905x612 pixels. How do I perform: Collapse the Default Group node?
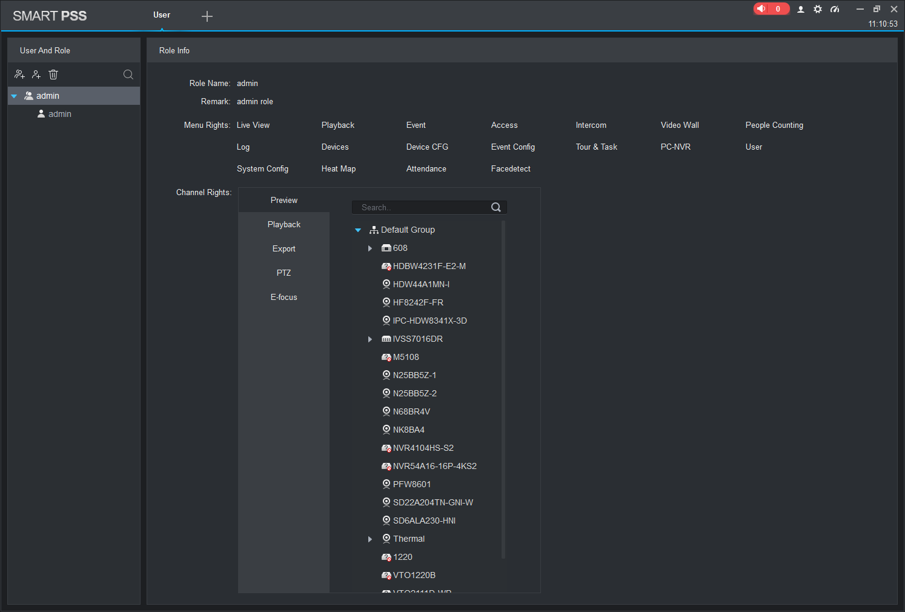pyautogui.click(x=358, y=230)
